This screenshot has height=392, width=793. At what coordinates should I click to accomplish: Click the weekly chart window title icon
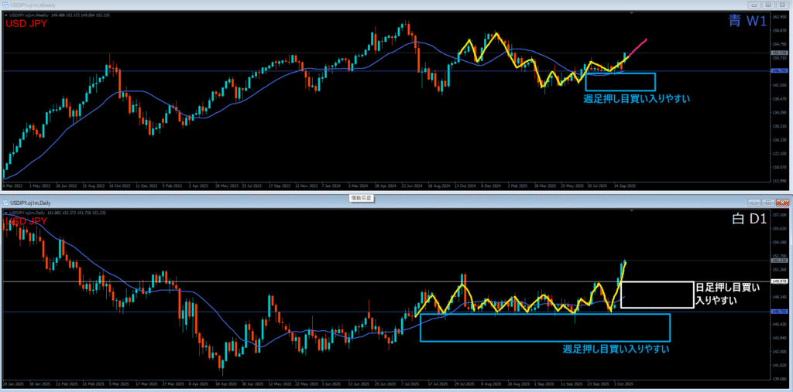coord(5,5)
